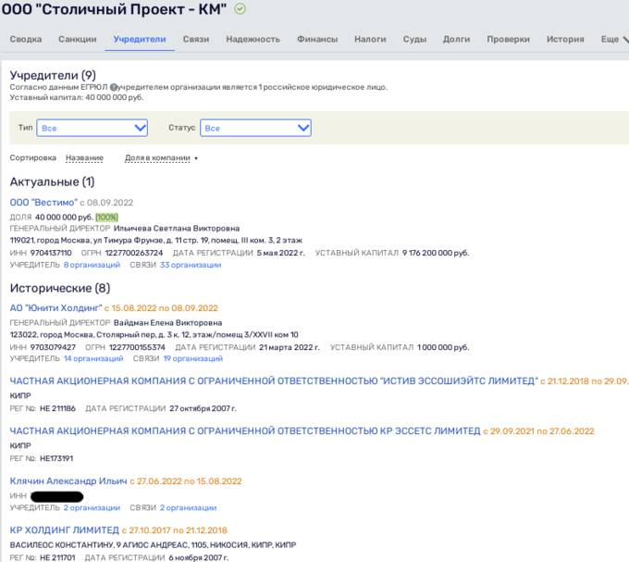Open the Проверки tab
Image resolution: width=629 pixels, height=562 pixels.
tap(508, 40)
